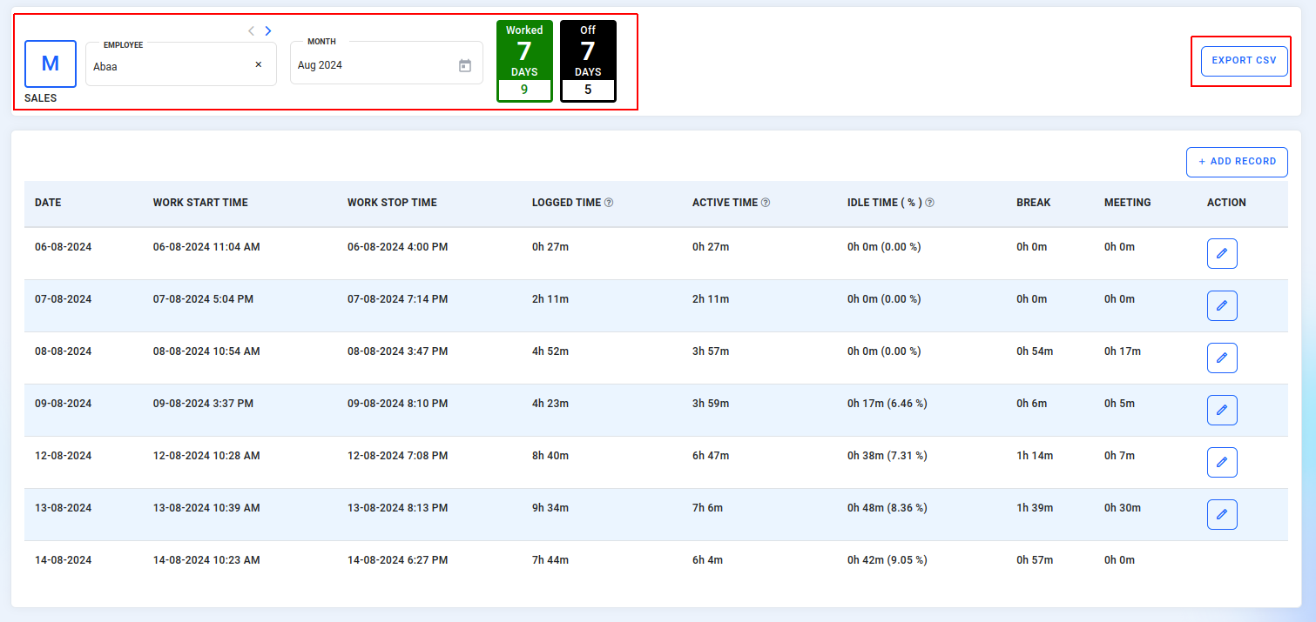Click the SALES department label
1316x622 pixels.
pyautogui.click(x=41, y=98)
